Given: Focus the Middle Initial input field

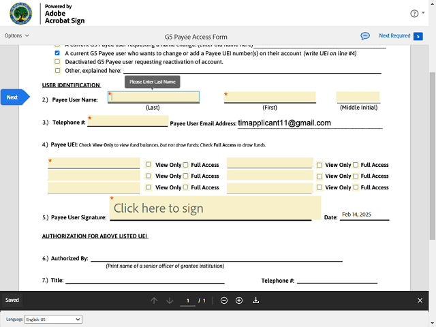Looking at the screenshot, I should (x=358, y=97).
